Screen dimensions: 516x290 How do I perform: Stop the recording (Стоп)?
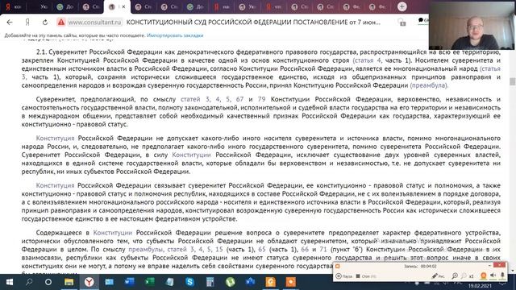click(365, 276)
